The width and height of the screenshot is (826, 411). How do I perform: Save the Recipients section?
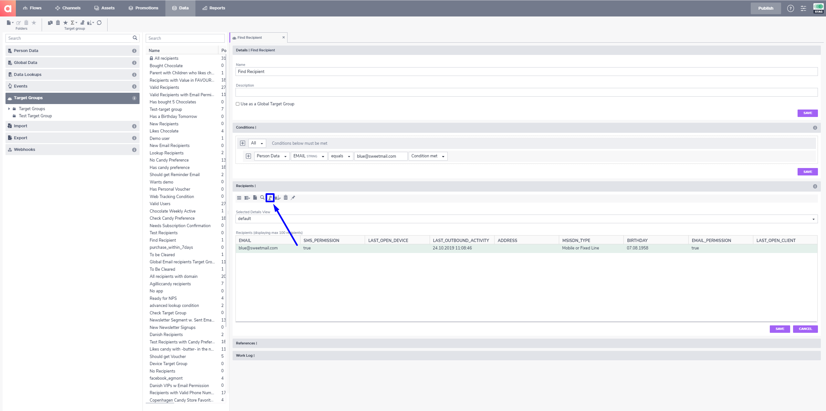click(780, 329)
